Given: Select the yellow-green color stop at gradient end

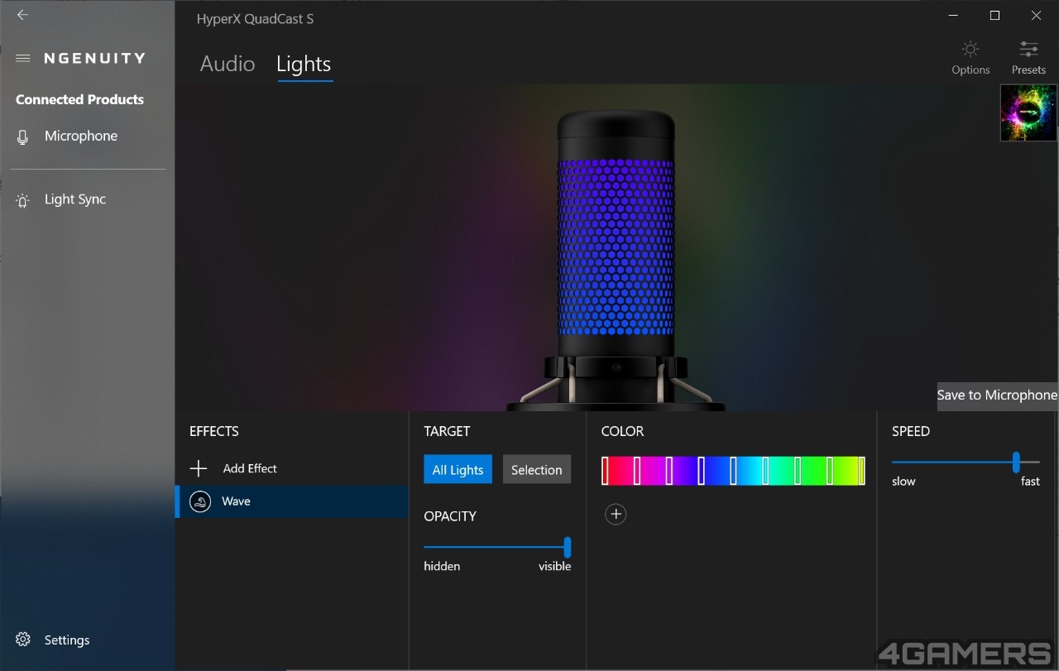Looking at the screenshot, I should pos(861,470).
